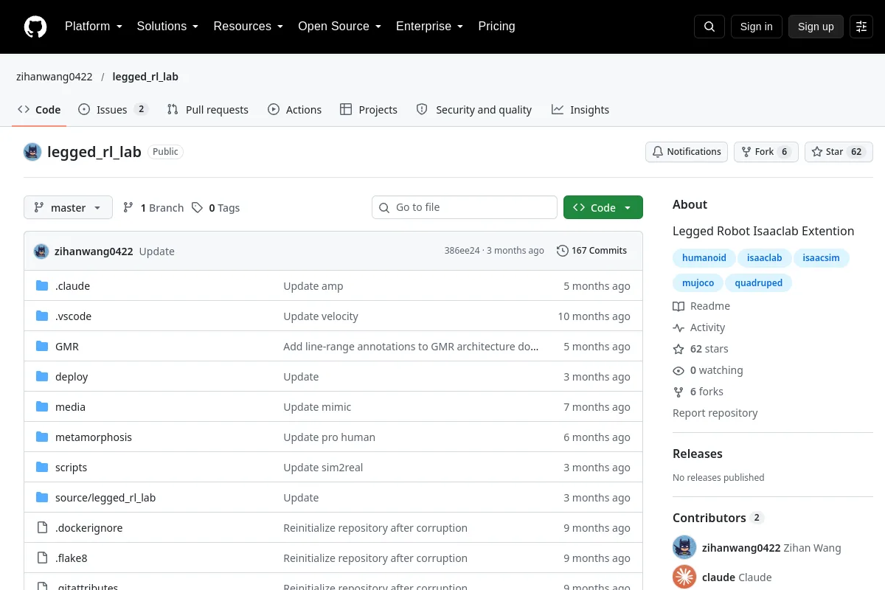
Task: Click the humanoid topic tag
Action: point(704,258)
